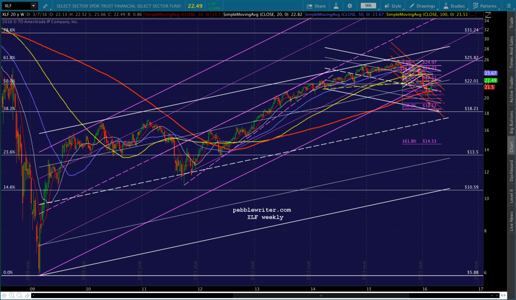This screenshot has width=516, height=300.
Task: Click the SimpleMovingAvg (CLOSE, 100, 0) label
Action: (420, 15)
